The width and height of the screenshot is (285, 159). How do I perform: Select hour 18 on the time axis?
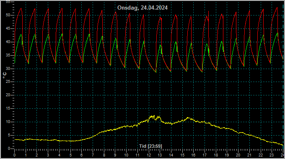[x=216, y=155]
